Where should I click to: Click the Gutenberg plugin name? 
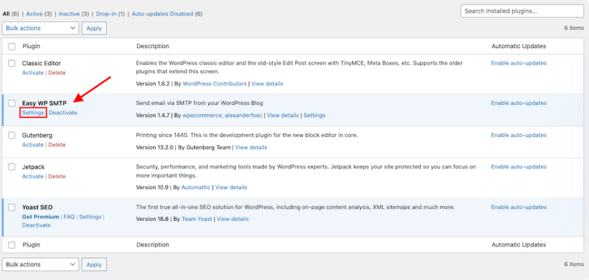click(37, 135)
